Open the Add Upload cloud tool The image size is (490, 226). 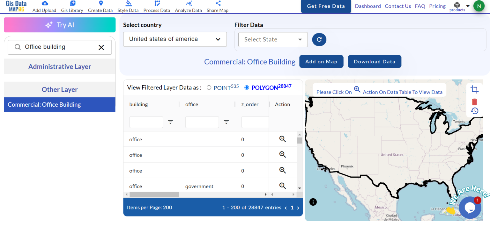point(44,6)
